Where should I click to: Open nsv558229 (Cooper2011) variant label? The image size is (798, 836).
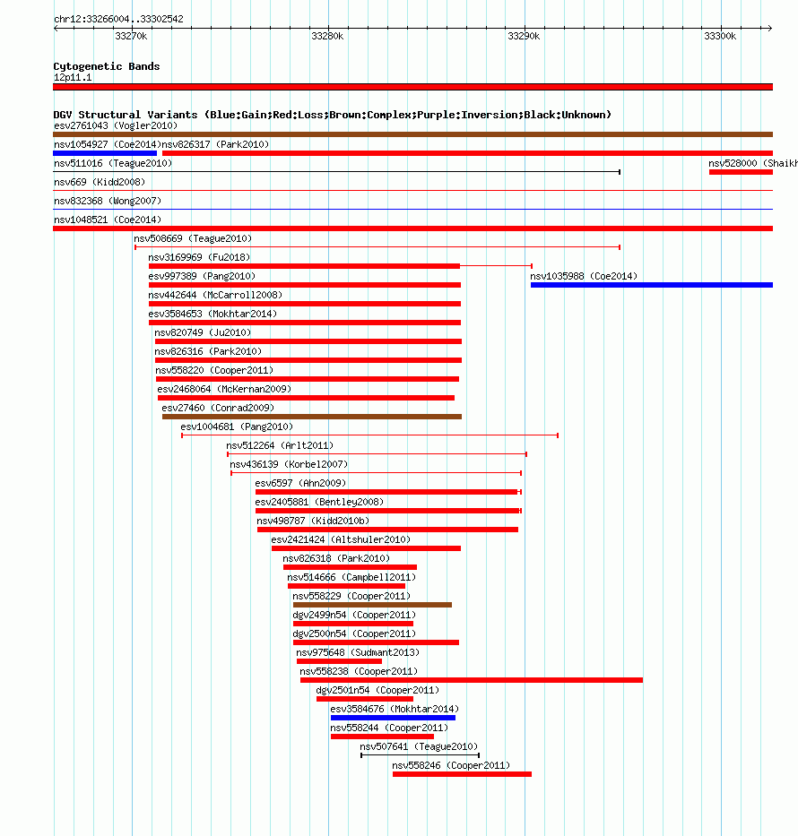pyautogui.click(x=351, y=596)
